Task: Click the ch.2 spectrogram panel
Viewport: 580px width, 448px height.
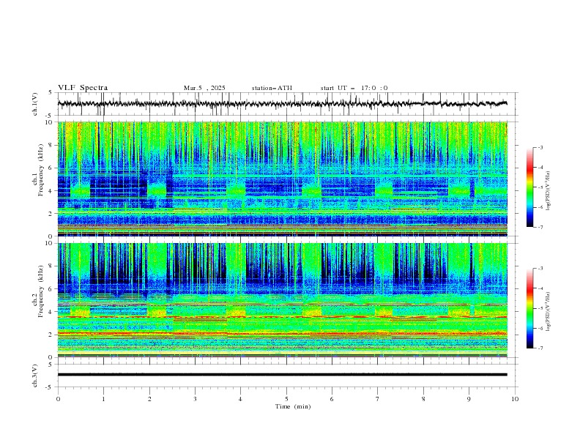Action: (282, 300)
